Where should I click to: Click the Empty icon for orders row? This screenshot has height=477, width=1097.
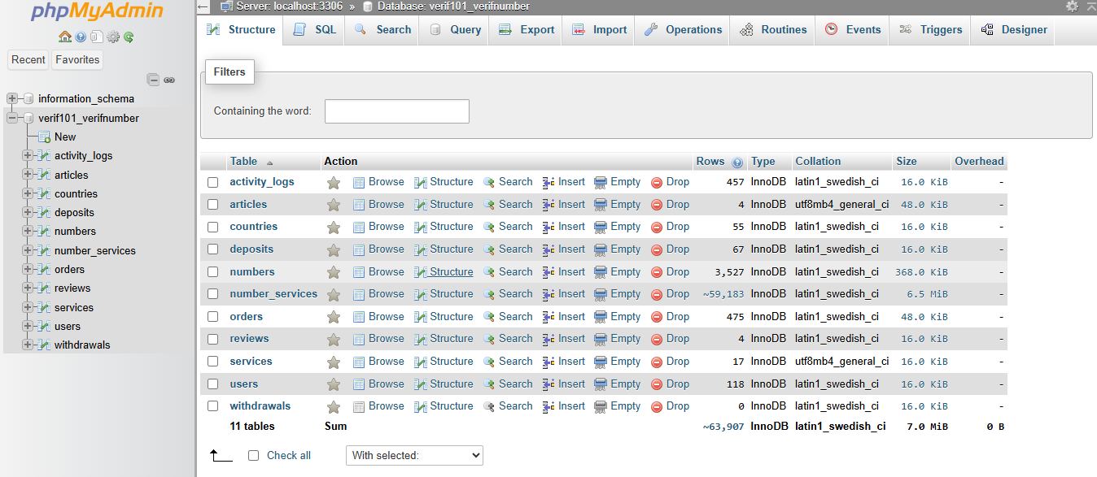[601, 317]
